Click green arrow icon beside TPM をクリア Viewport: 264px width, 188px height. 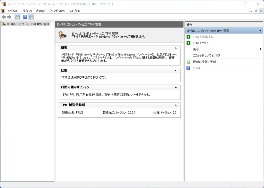188,43
